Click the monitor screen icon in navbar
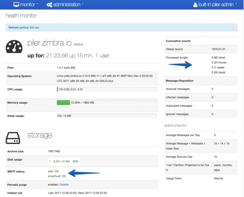244x197 pixels. 16,5
